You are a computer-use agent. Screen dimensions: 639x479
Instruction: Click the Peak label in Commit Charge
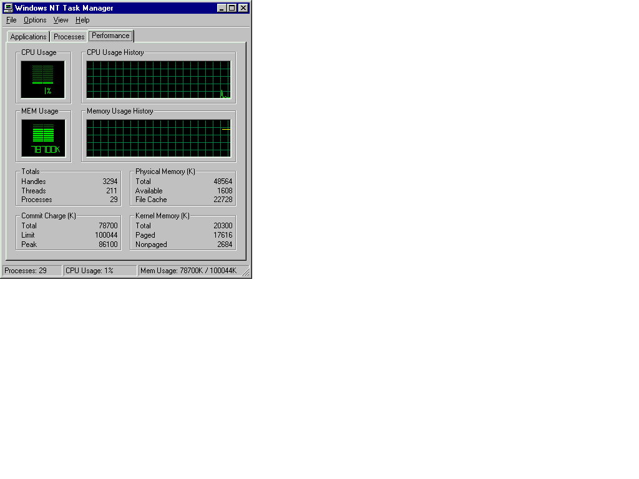pyautogui.click(x=29, y=244)
